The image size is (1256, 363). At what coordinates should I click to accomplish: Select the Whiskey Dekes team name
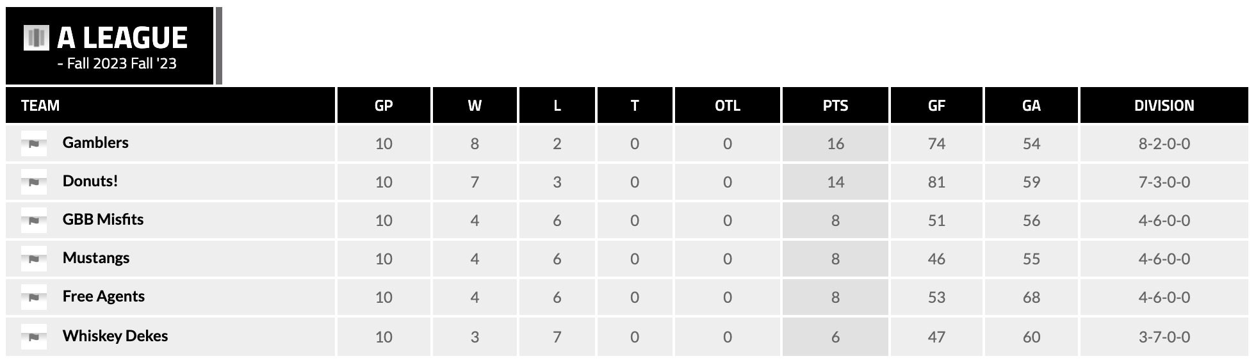115,336
